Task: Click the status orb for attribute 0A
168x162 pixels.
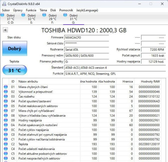Action: point(6,125)
